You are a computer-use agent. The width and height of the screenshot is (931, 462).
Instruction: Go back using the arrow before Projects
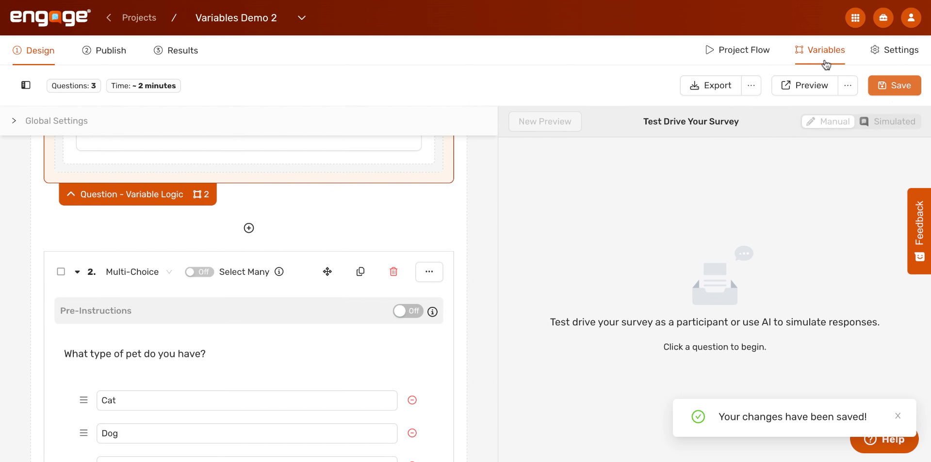pos(109,17)
